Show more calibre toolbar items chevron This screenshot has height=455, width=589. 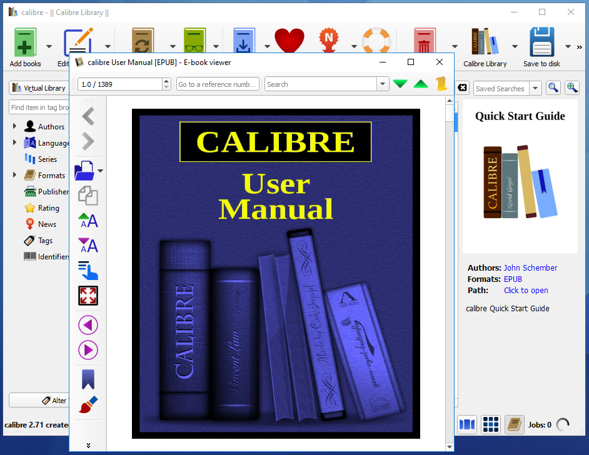[x=580, y=47]
